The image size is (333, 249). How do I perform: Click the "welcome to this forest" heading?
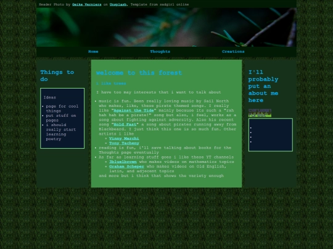pyautogui.click(x=139, y=73)
